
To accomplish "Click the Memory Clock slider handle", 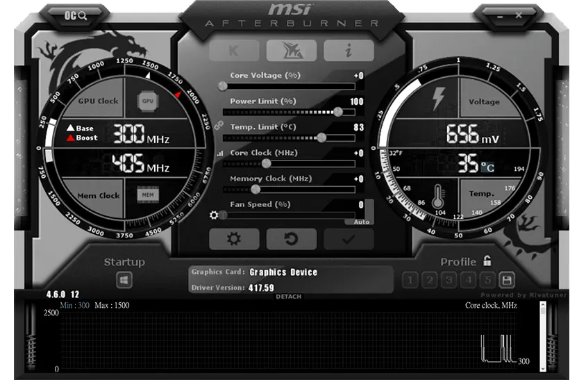I will (256, 189).
